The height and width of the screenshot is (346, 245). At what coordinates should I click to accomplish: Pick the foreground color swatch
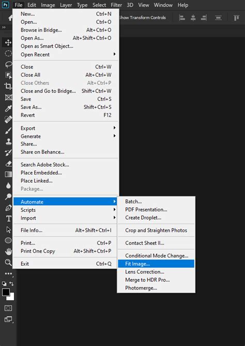point(6,292)
